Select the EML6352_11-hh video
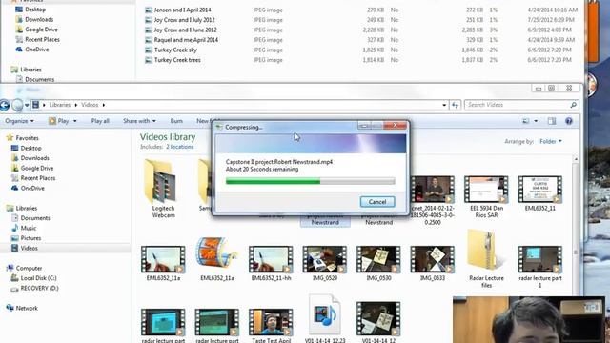The height and width of the screenshot is (343, 610). [x=271, y=259]
